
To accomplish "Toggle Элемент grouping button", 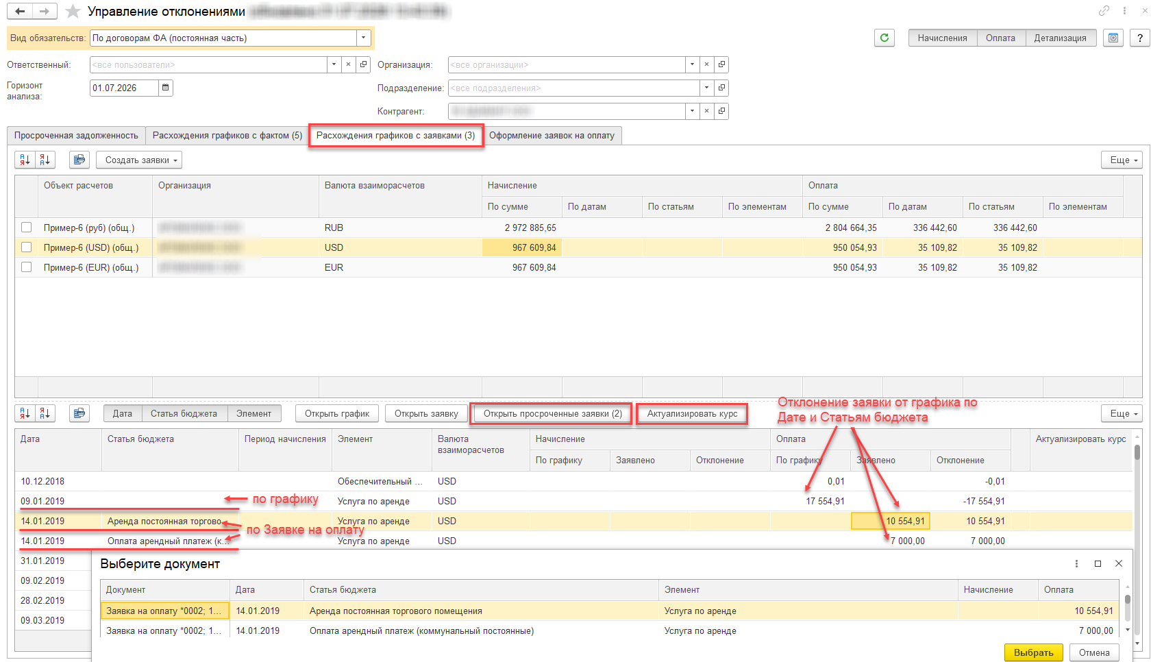I will tap(254, 413).
